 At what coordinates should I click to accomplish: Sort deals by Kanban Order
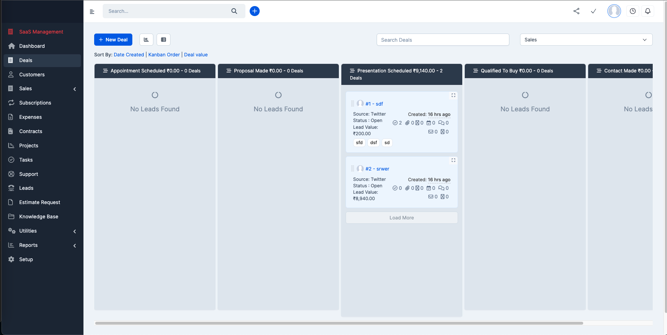pyautogui.click(x=164, y=55)
